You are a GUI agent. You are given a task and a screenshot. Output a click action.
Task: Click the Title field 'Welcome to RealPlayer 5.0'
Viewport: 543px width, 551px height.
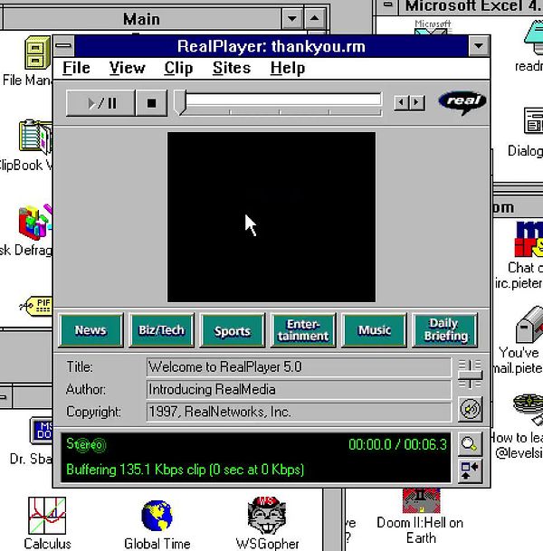pos(299,367)
